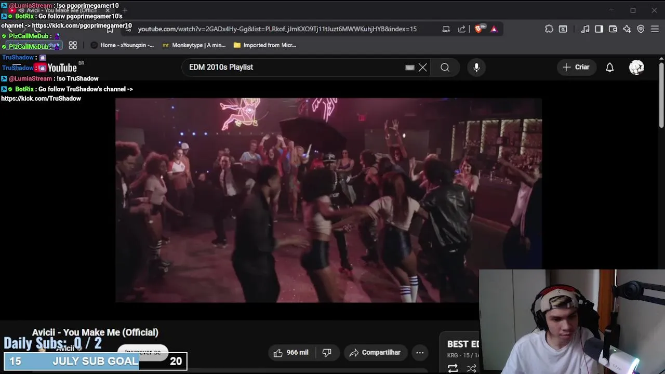Click the video player to pause

328,200
